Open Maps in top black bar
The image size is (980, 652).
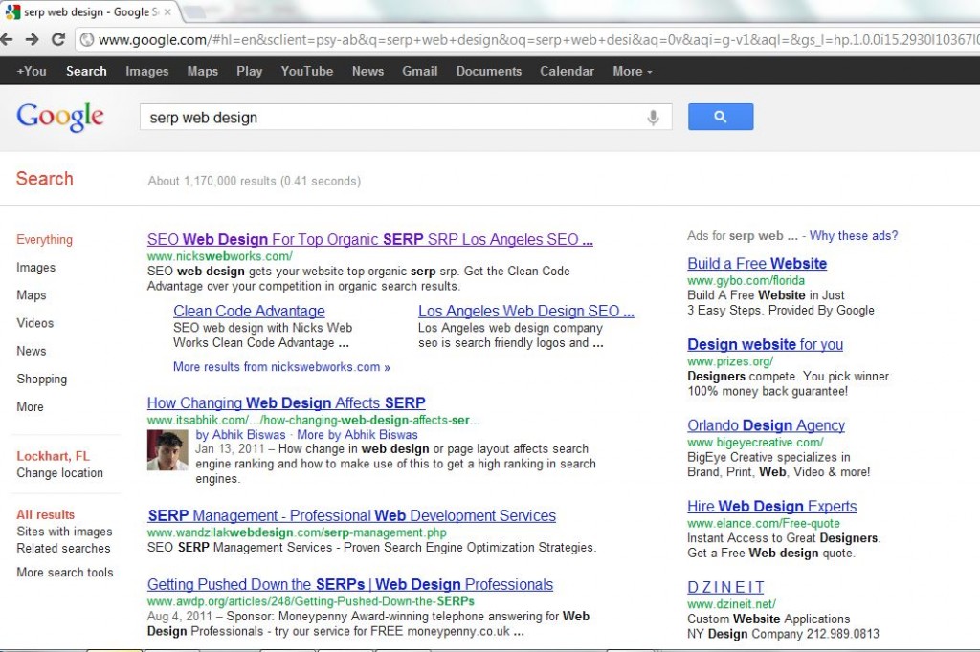coord(203,71)
